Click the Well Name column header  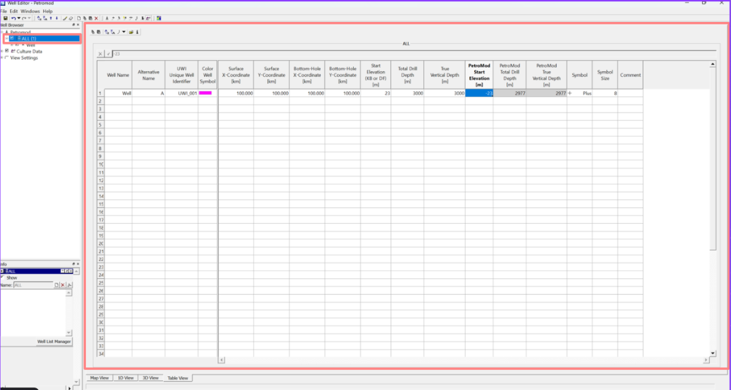(x=118, y=74)
